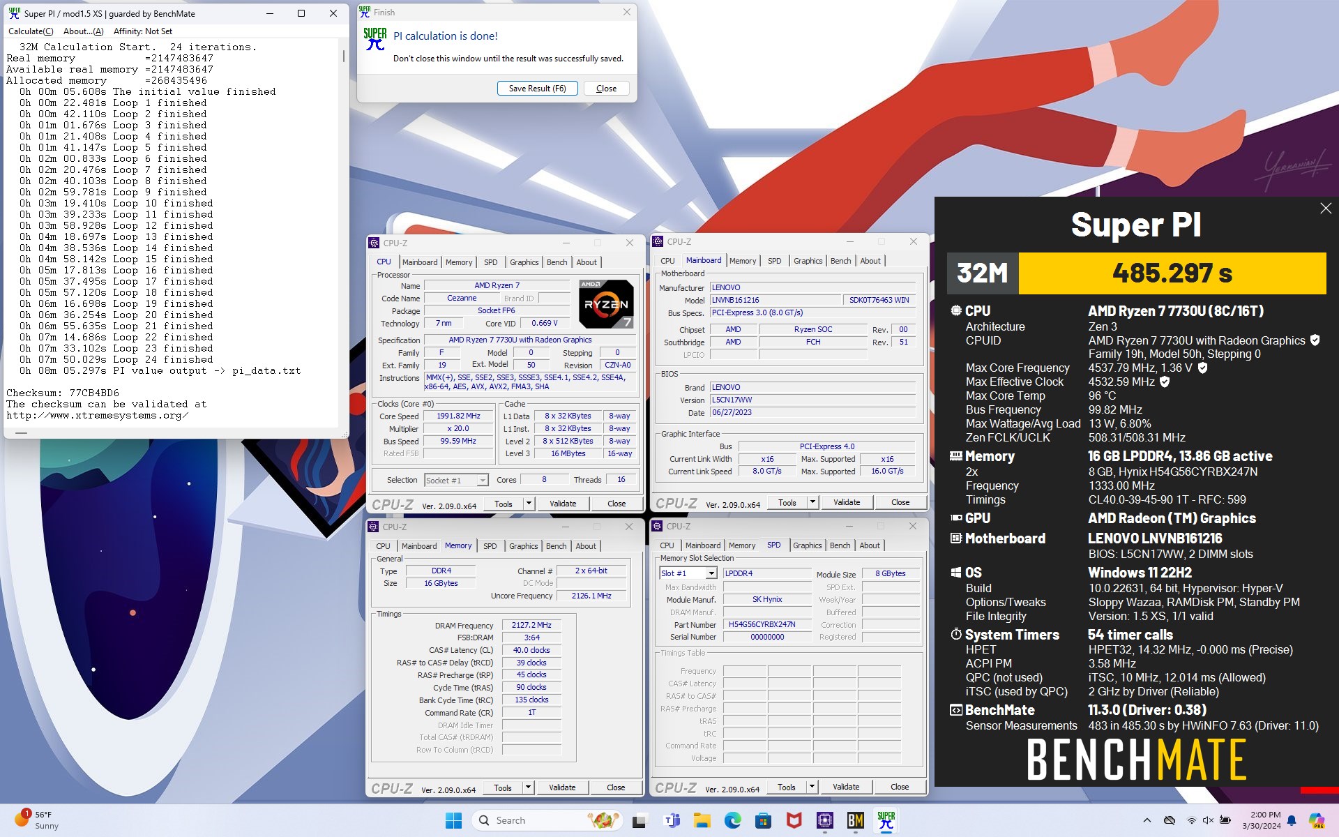Switch to CPU-Z via its taskbar icon
1339x837 pixels.
[x=825, y=820]
